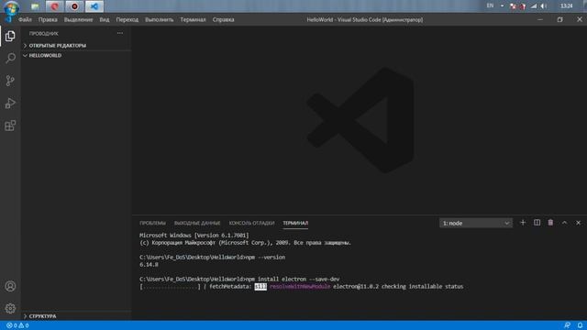Click the 6.14.8 version output
Image resolution: width=587 pixels, height=330 pixels.
click(149, 265)
